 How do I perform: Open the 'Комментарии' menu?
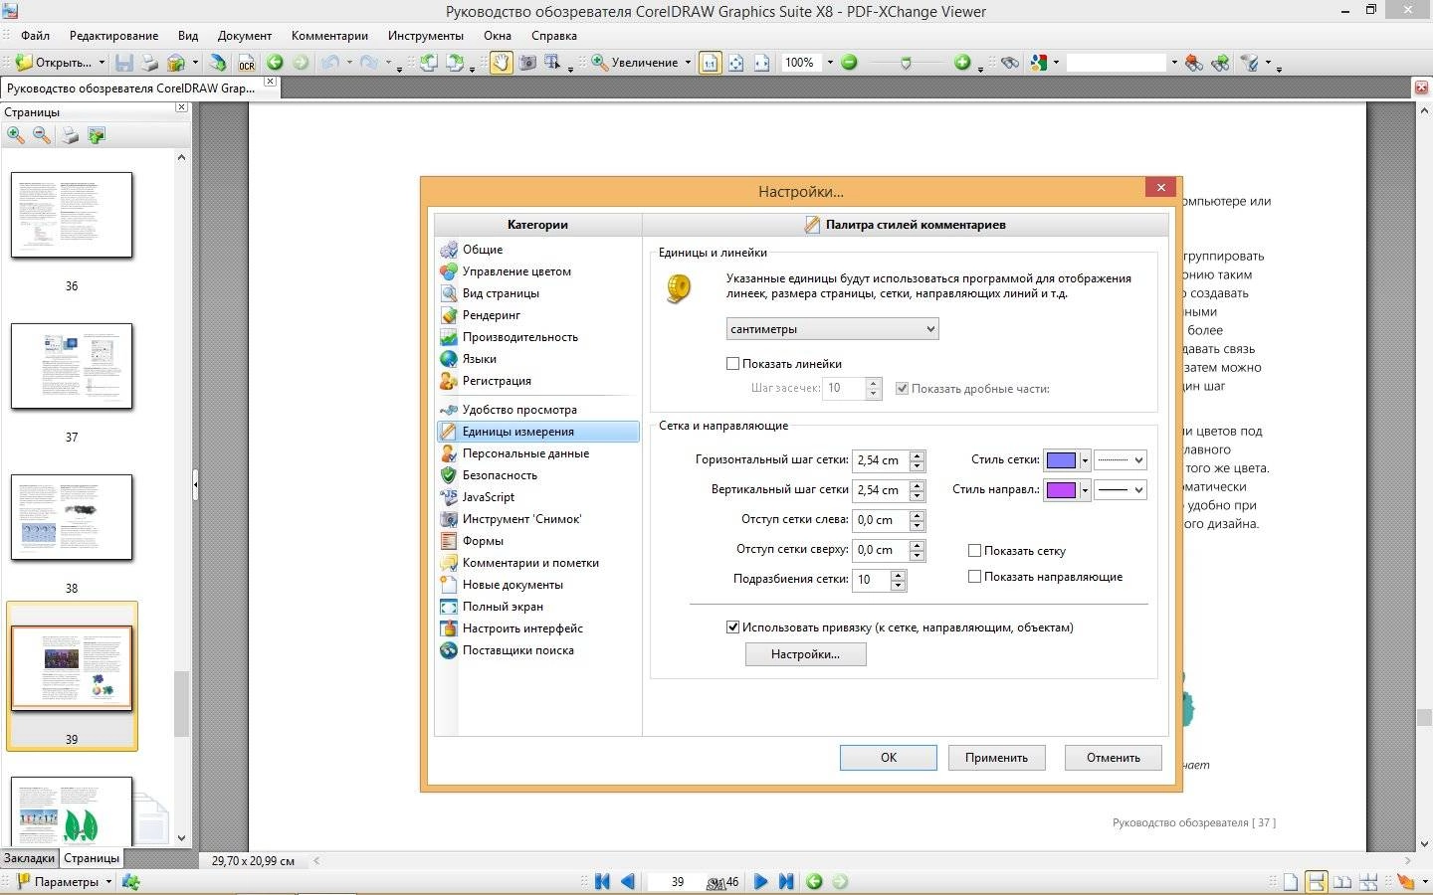click(329, 36)
